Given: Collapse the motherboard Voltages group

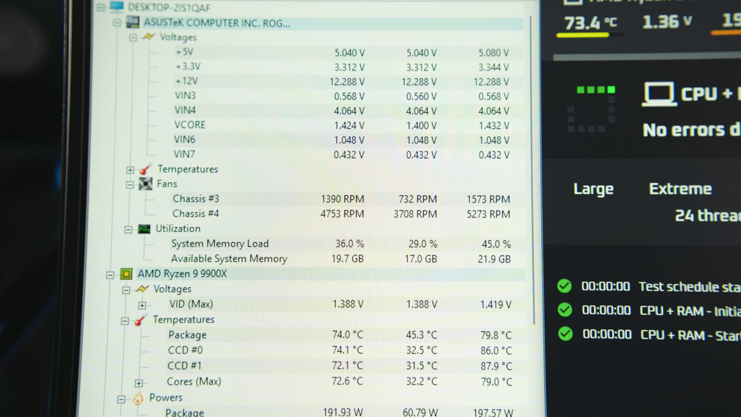Looking at the screenshot, I should click(x=133, y=38).
